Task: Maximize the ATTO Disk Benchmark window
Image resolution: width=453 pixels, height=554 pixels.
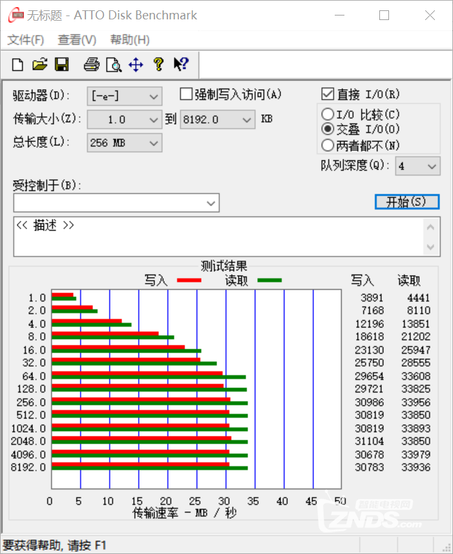Action: coord(384,15)
